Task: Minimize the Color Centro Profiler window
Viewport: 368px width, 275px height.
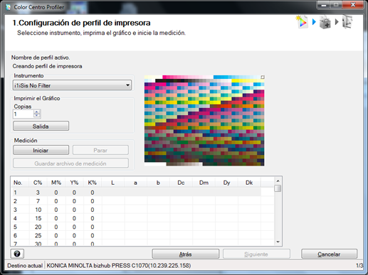Action: coord(325,5)
